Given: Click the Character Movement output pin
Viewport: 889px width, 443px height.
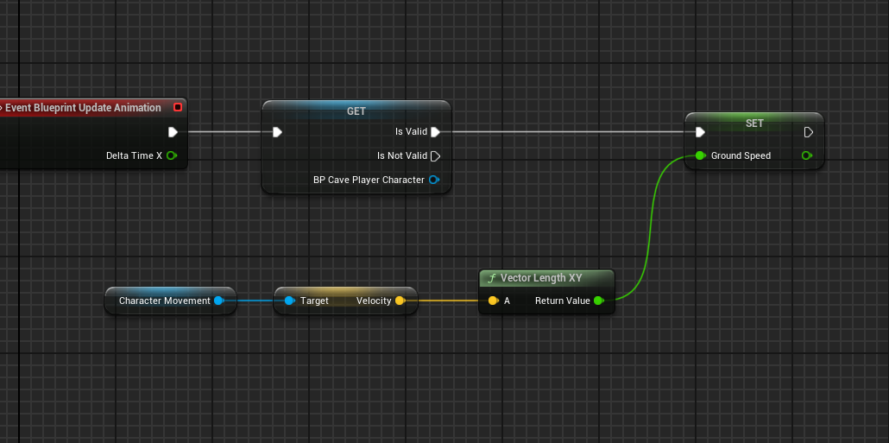Looking at the screenshot, I should tap(219, 301).
